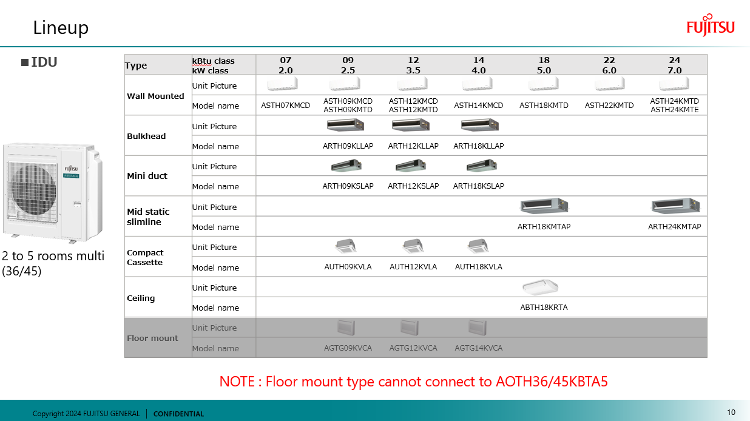
Task: Select bulkhead unit picture above ARTH18KLLAP
Action: 480,125
